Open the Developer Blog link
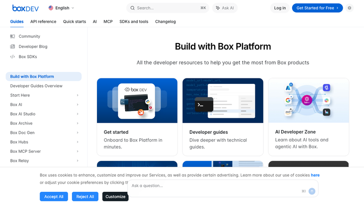Image resolution: width=364 pixels, height=204 pixels. 33,47
